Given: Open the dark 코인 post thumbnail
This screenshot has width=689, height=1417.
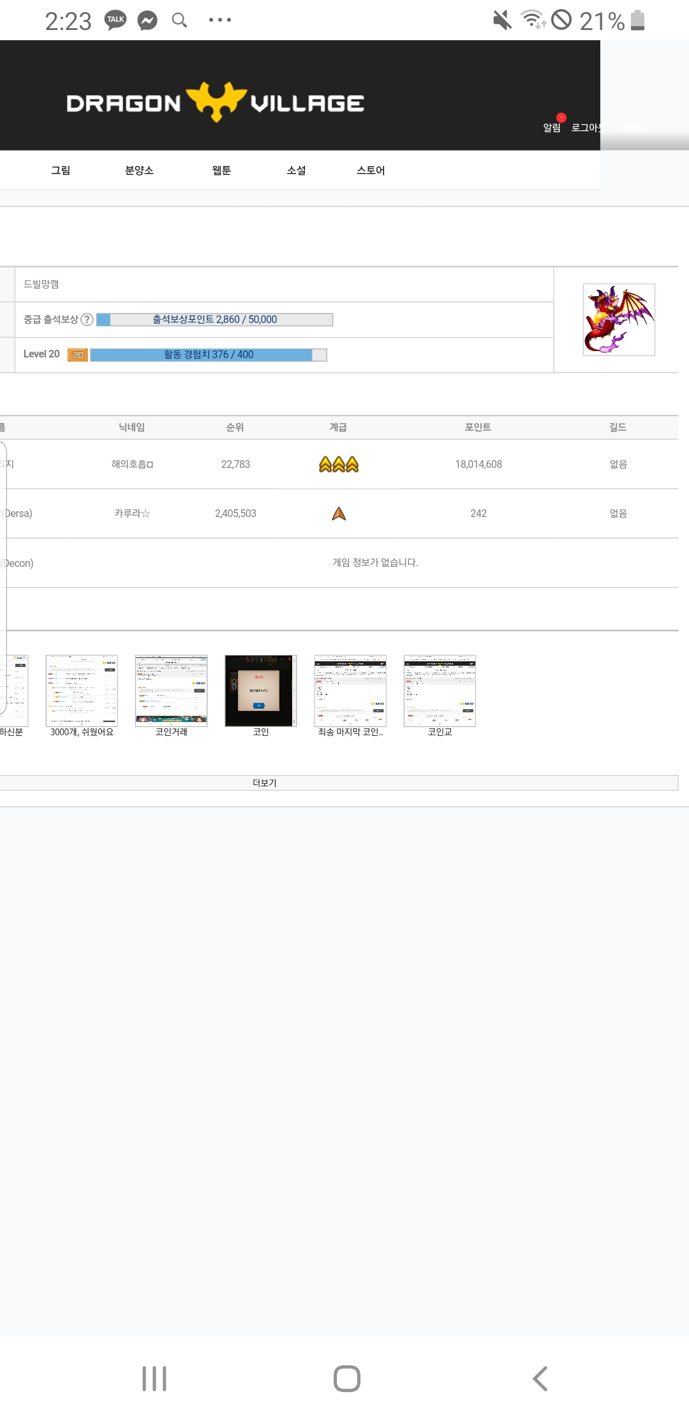Looking at the screenshot, I should pyautogui.click(x=261, y=691).
